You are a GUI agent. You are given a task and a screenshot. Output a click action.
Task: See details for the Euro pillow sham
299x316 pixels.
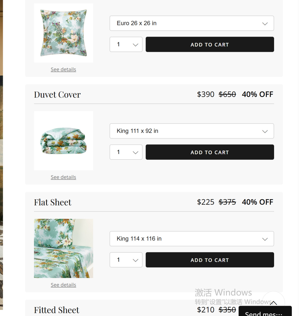63,70
